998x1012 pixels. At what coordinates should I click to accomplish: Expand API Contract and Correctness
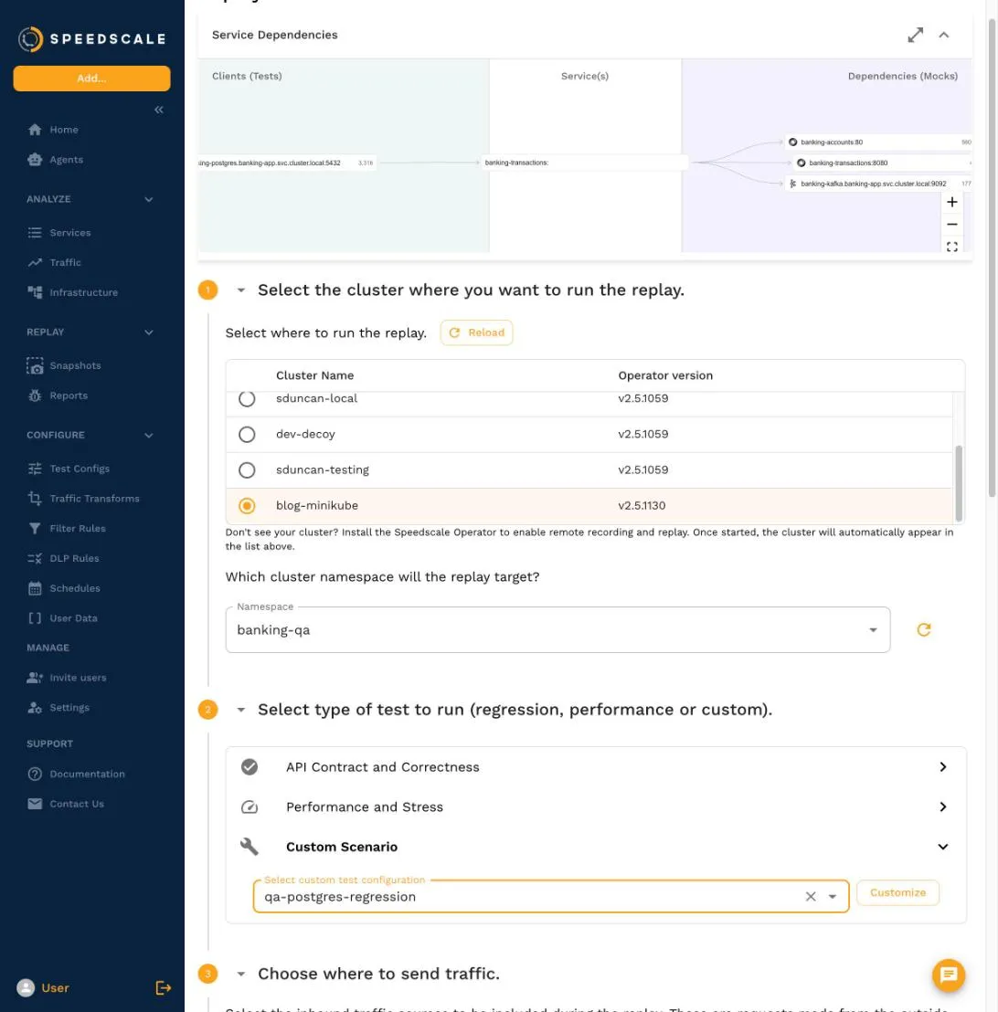[x=596, y=766]
